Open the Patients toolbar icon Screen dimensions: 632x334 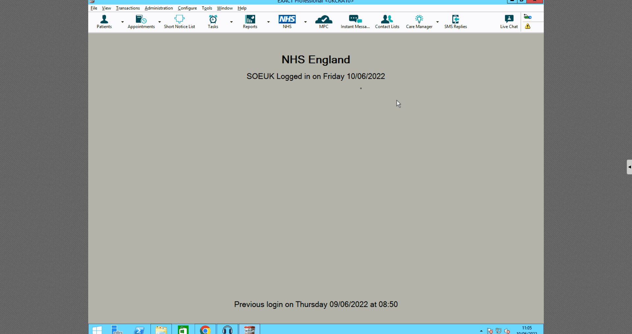pos(104,22)
